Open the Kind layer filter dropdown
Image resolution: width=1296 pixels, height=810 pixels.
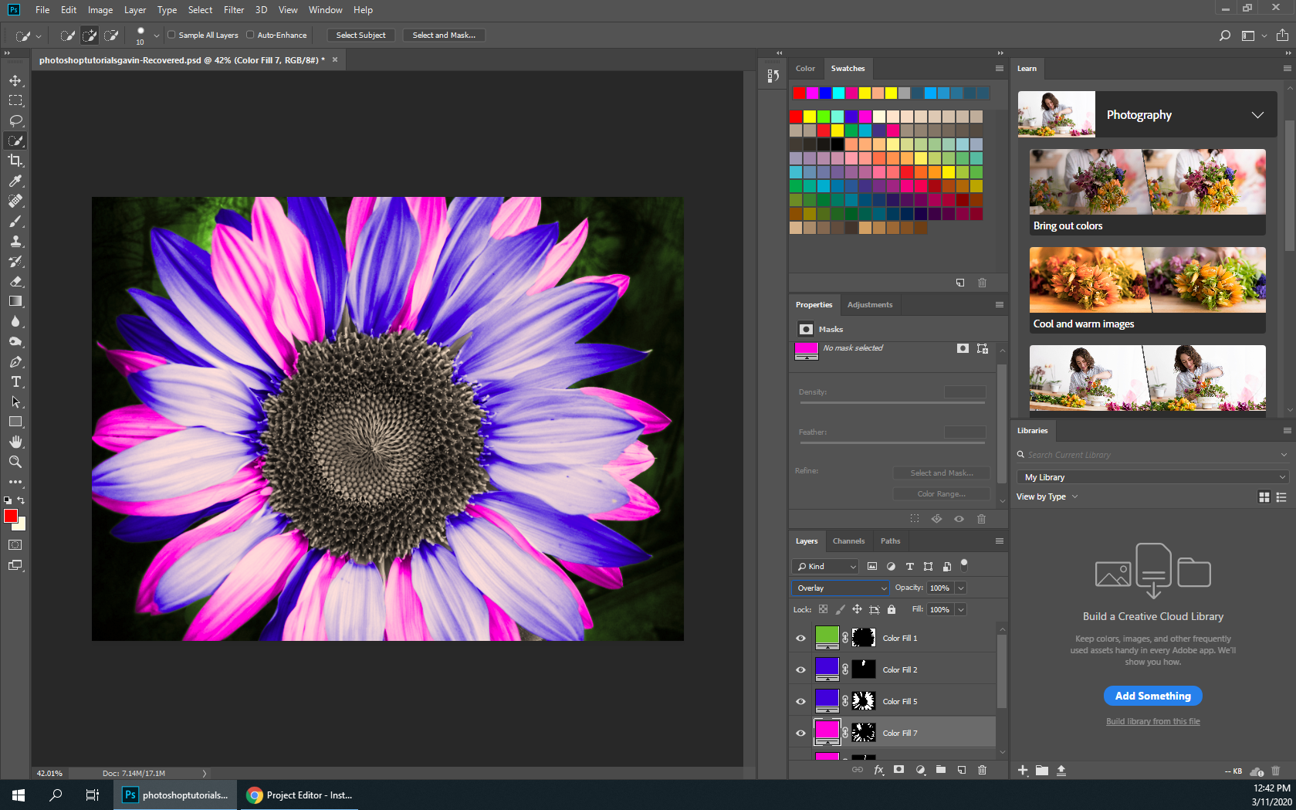point(825,566)
